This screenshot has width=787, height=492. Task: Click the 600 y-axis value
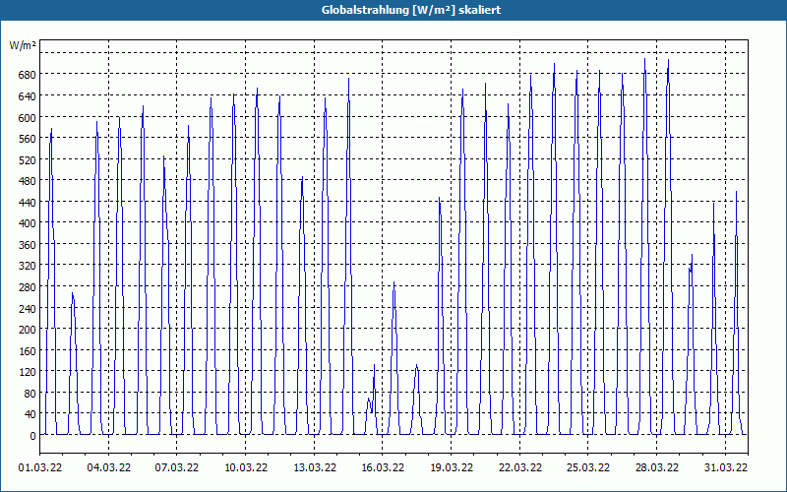pyautogui.click(x=27, y=117)
